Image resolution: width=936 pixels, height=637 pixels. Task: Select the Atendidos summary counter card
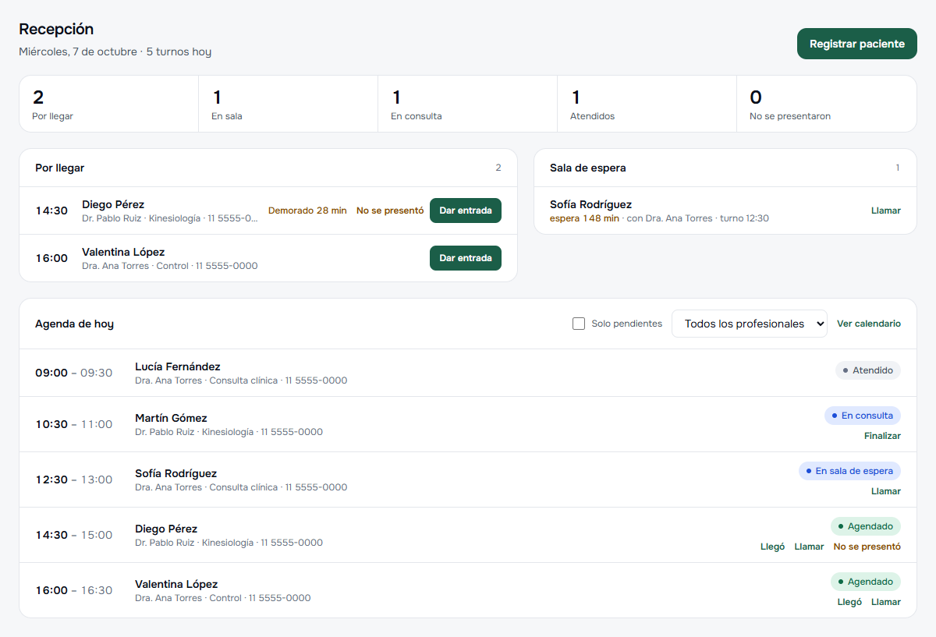tap(647, 104)
